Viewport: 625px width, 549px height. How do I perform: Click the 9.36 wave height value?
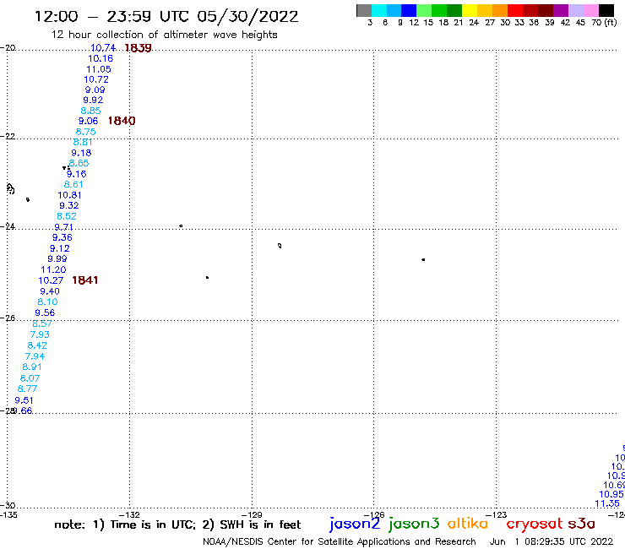(x=62, y=237)
